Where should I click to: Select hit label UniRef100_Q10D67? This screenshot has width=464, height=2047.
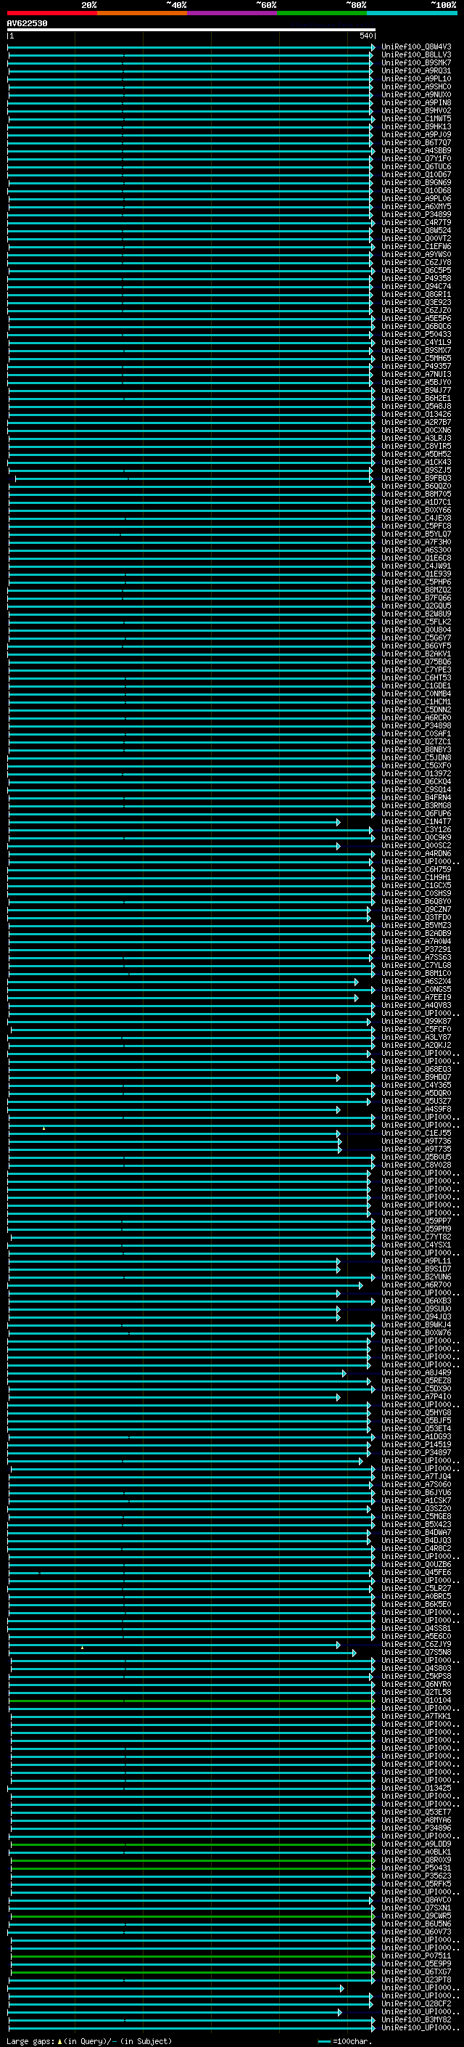[x=416, y=174]
